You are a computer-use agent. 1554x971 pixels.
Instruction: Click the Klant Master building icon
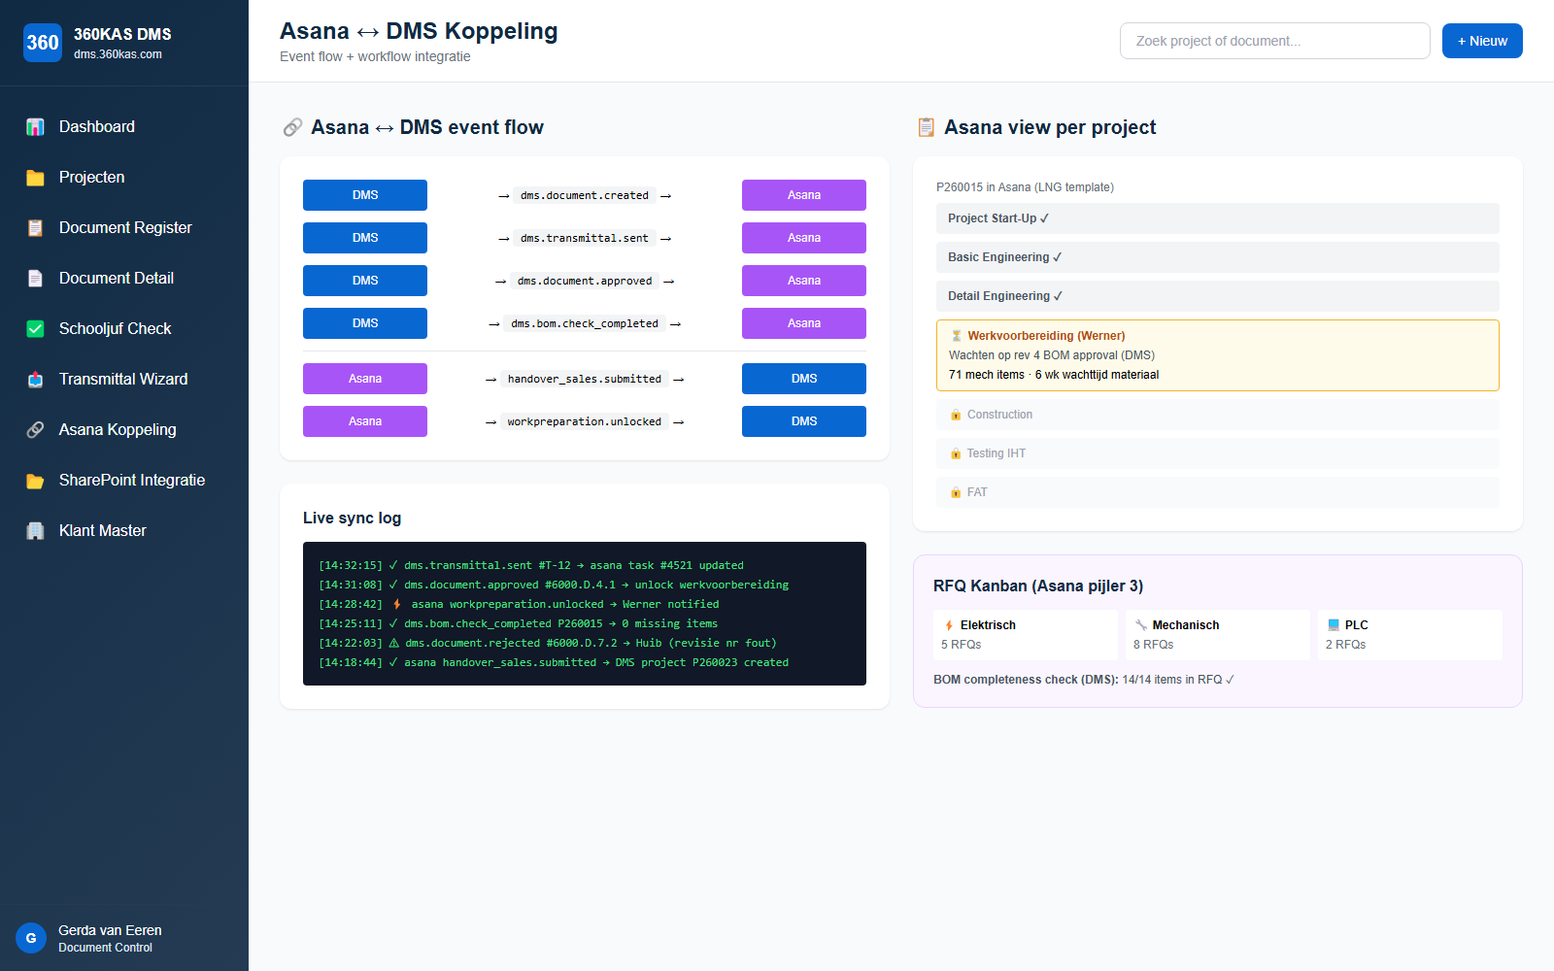[35, 531]
